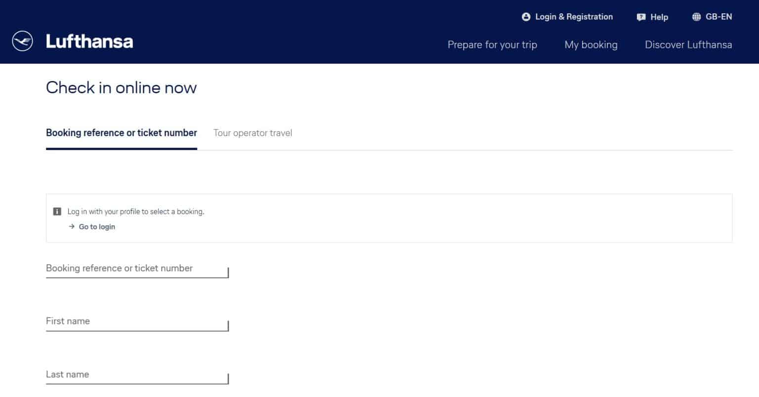Open the My booking menu
This screenshot has height=397, width=759.
pos(591,44)
